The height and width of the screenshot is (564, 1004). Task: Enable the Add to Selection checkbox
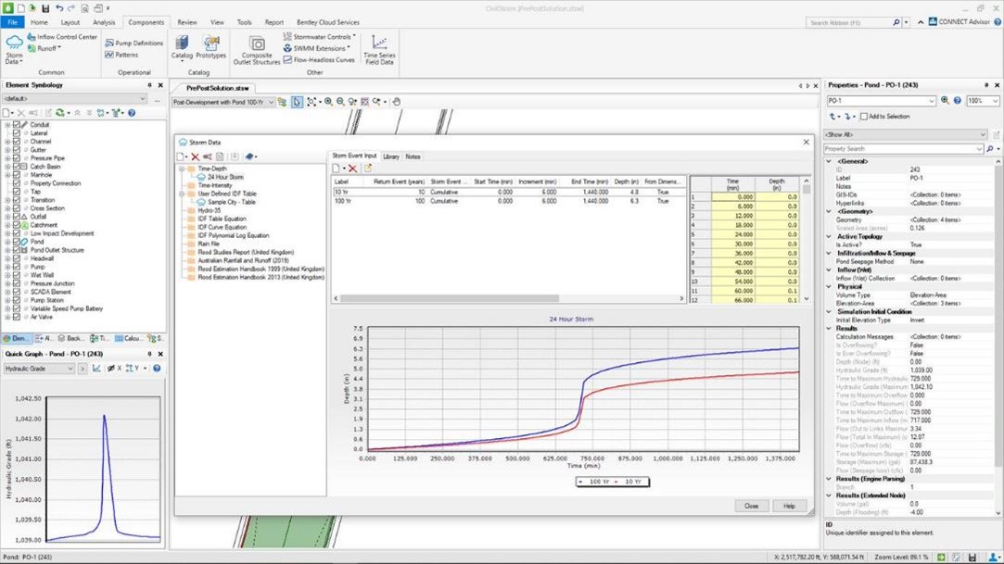point(864,117)
